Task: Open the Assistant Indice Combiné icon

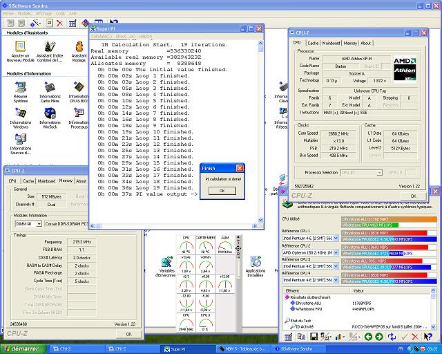Action: (x=50, y=46)
